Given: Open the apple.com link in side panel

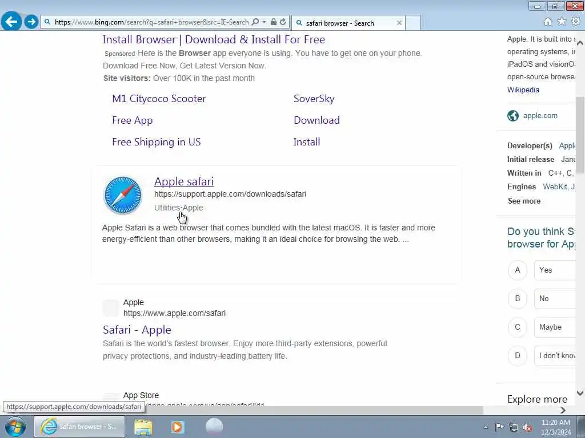Looking at the screenshot, I should click(540, 115).
